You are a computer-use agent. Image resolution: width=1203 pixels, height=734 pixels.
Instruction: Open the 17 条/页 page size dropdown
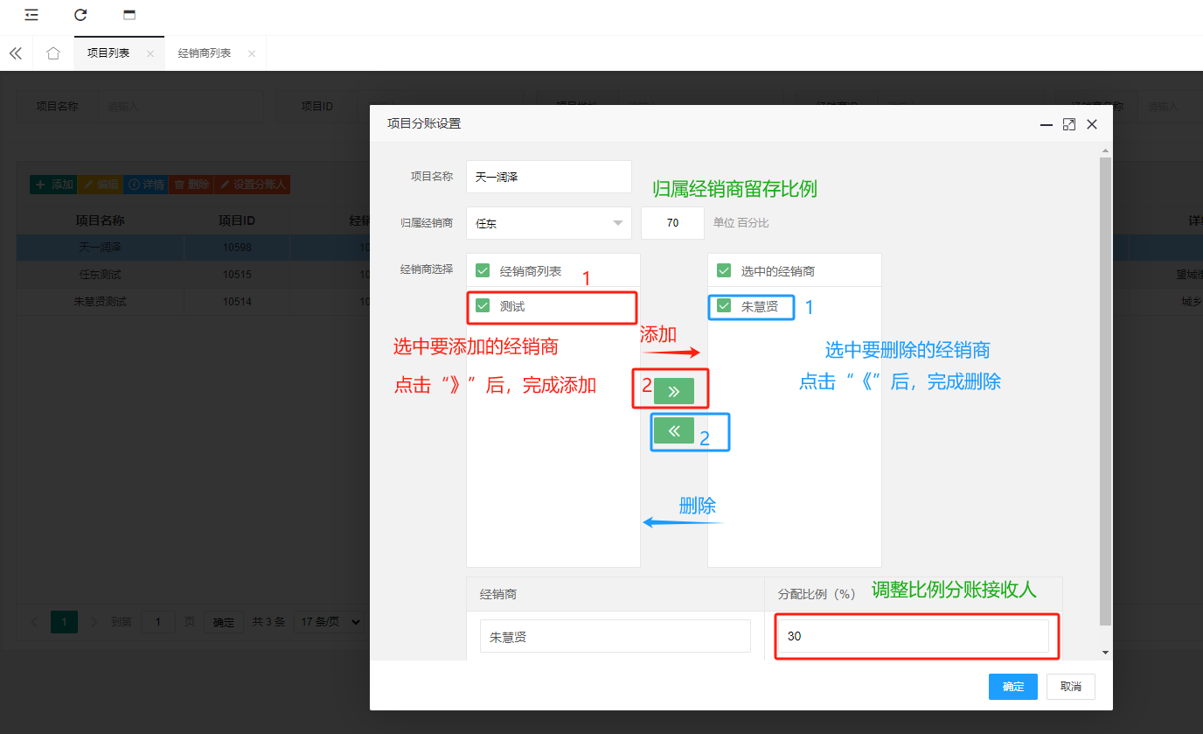[329, 622]
